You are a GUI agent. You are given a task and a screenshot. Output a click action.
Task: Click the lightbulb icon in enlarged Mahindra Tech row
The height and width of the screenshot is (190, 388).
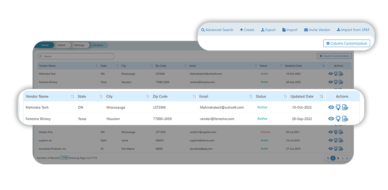tap(338, 107)
